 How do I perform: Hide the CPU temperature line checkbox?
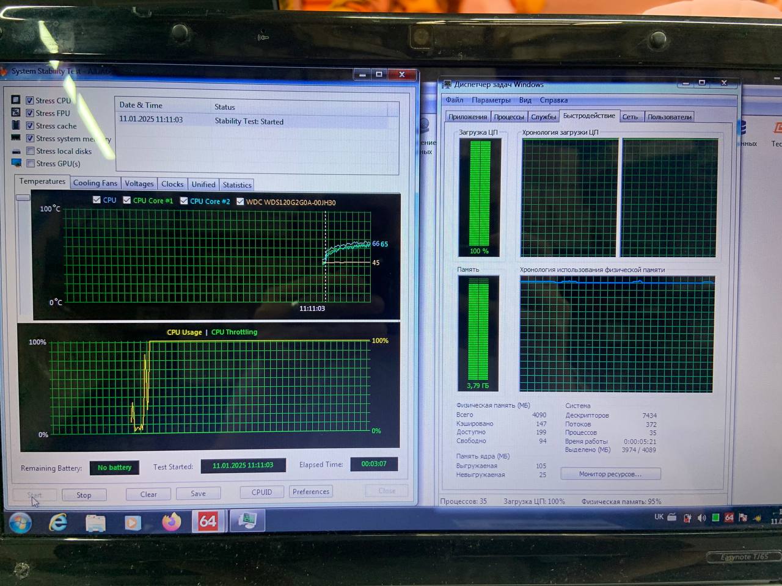pyautogui.click(x=97, y=200)
